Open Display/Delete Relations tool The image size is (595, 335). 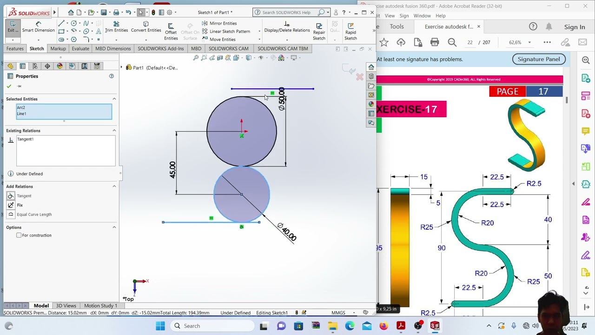tap(287, 27)
